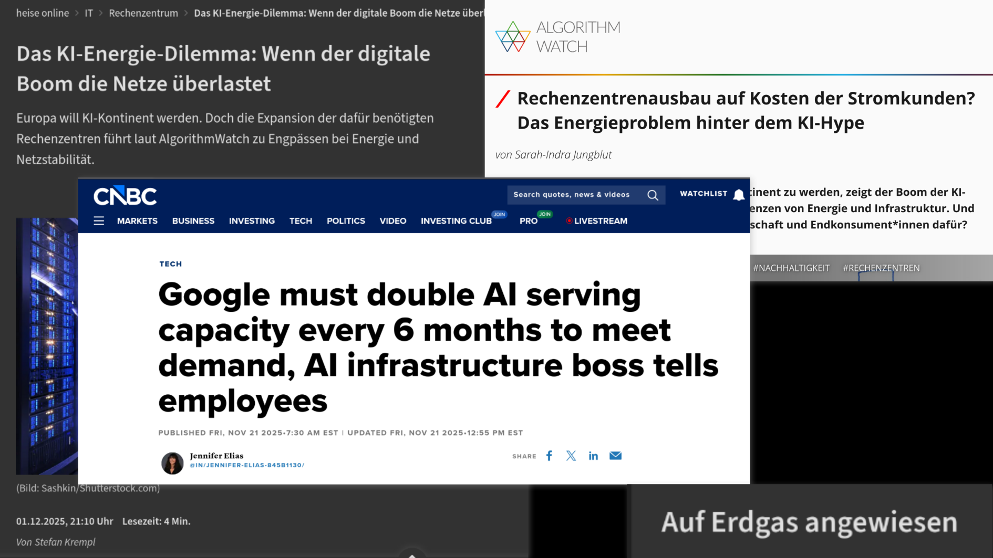The image size is (993, 558).
Task: Click the watchlist bell icon
Action: (x=739, y=195)
